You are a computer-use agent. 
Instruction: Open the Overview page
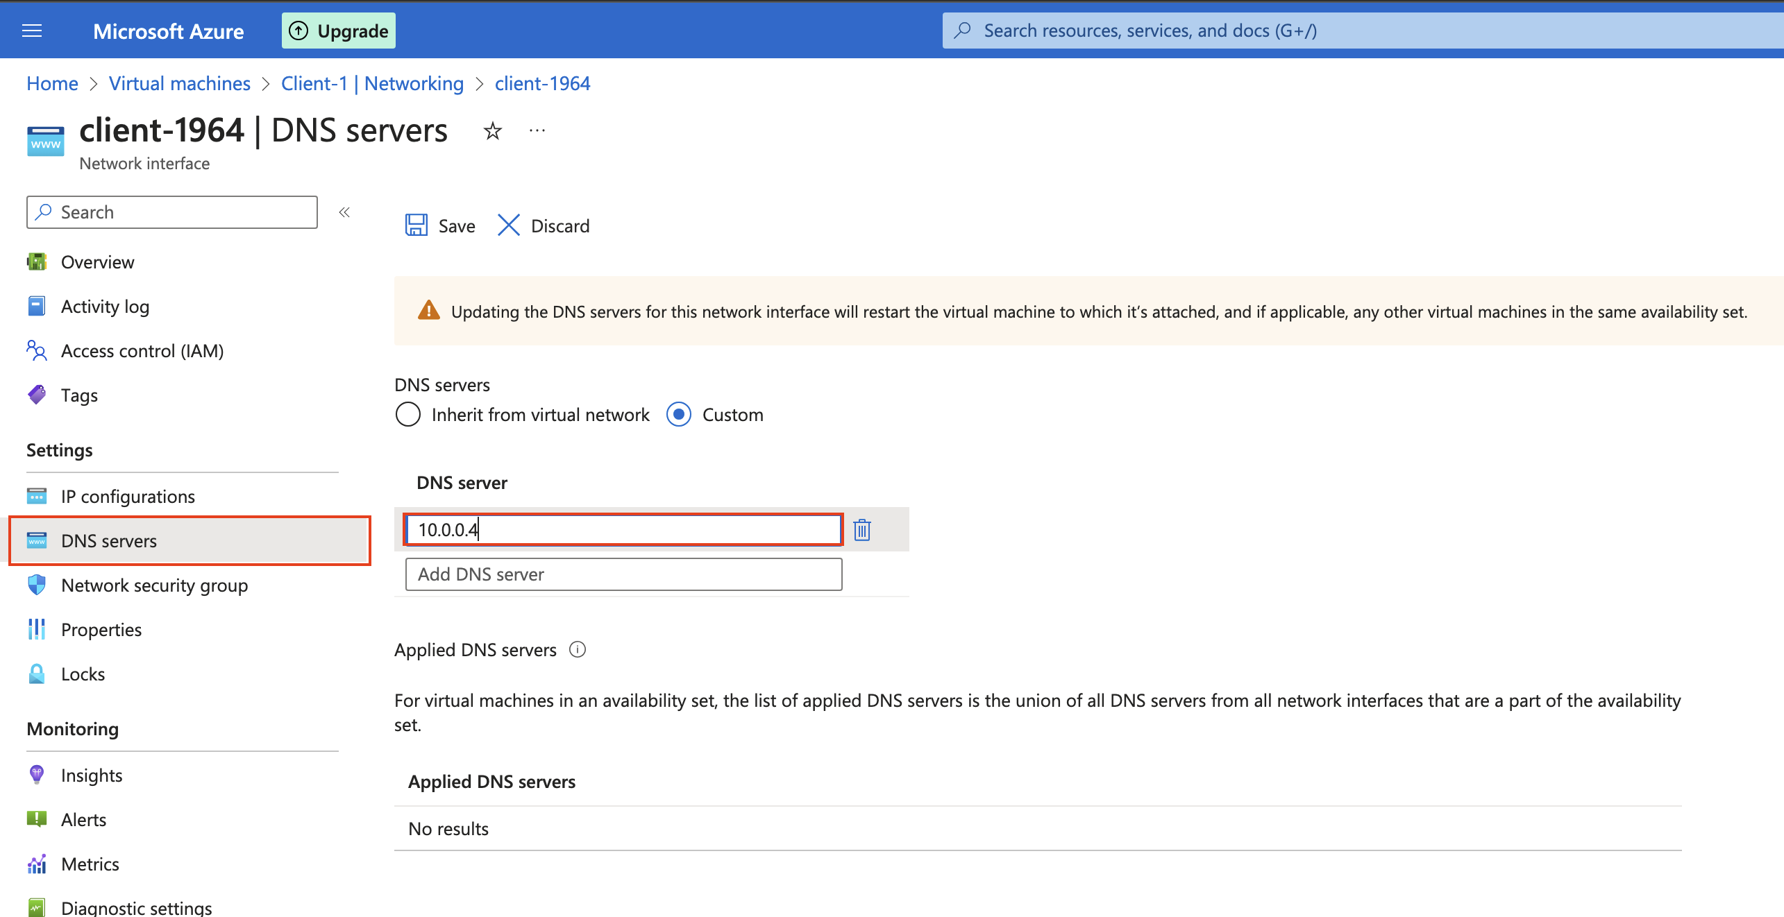pos(97,262)
